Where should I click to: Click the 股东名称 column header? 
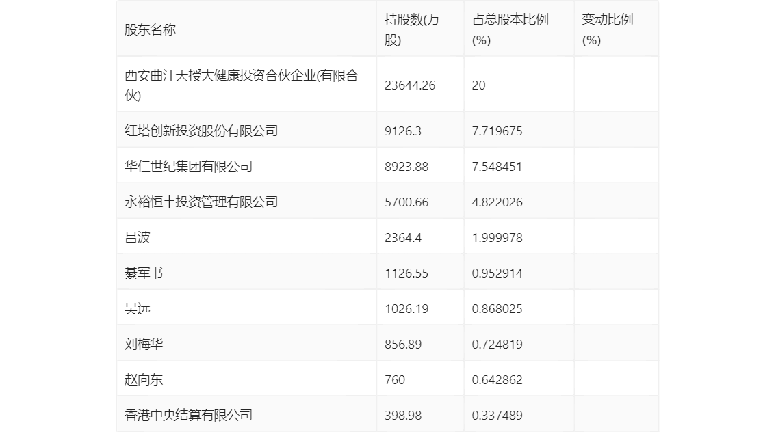tap(150, 29)
